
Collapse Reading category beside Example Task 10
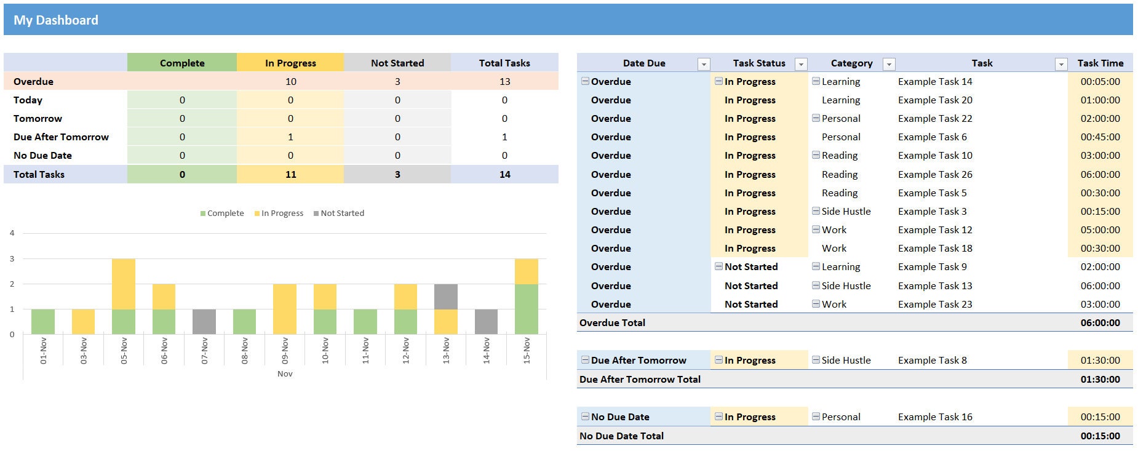(816, 154)
